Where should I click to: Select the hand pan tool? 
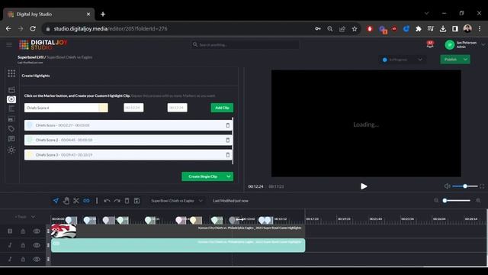[x=66, y=200]
